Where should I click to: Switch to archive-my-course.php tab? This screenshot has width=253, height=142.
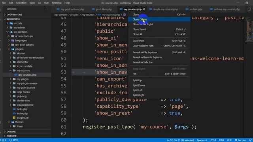click(225, 9)
